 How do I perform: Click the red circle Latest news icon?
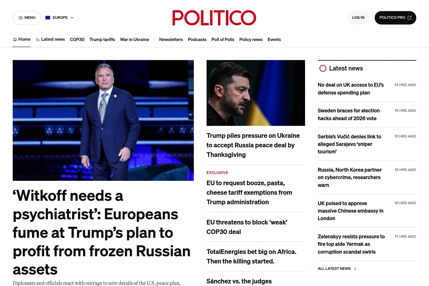323,68
